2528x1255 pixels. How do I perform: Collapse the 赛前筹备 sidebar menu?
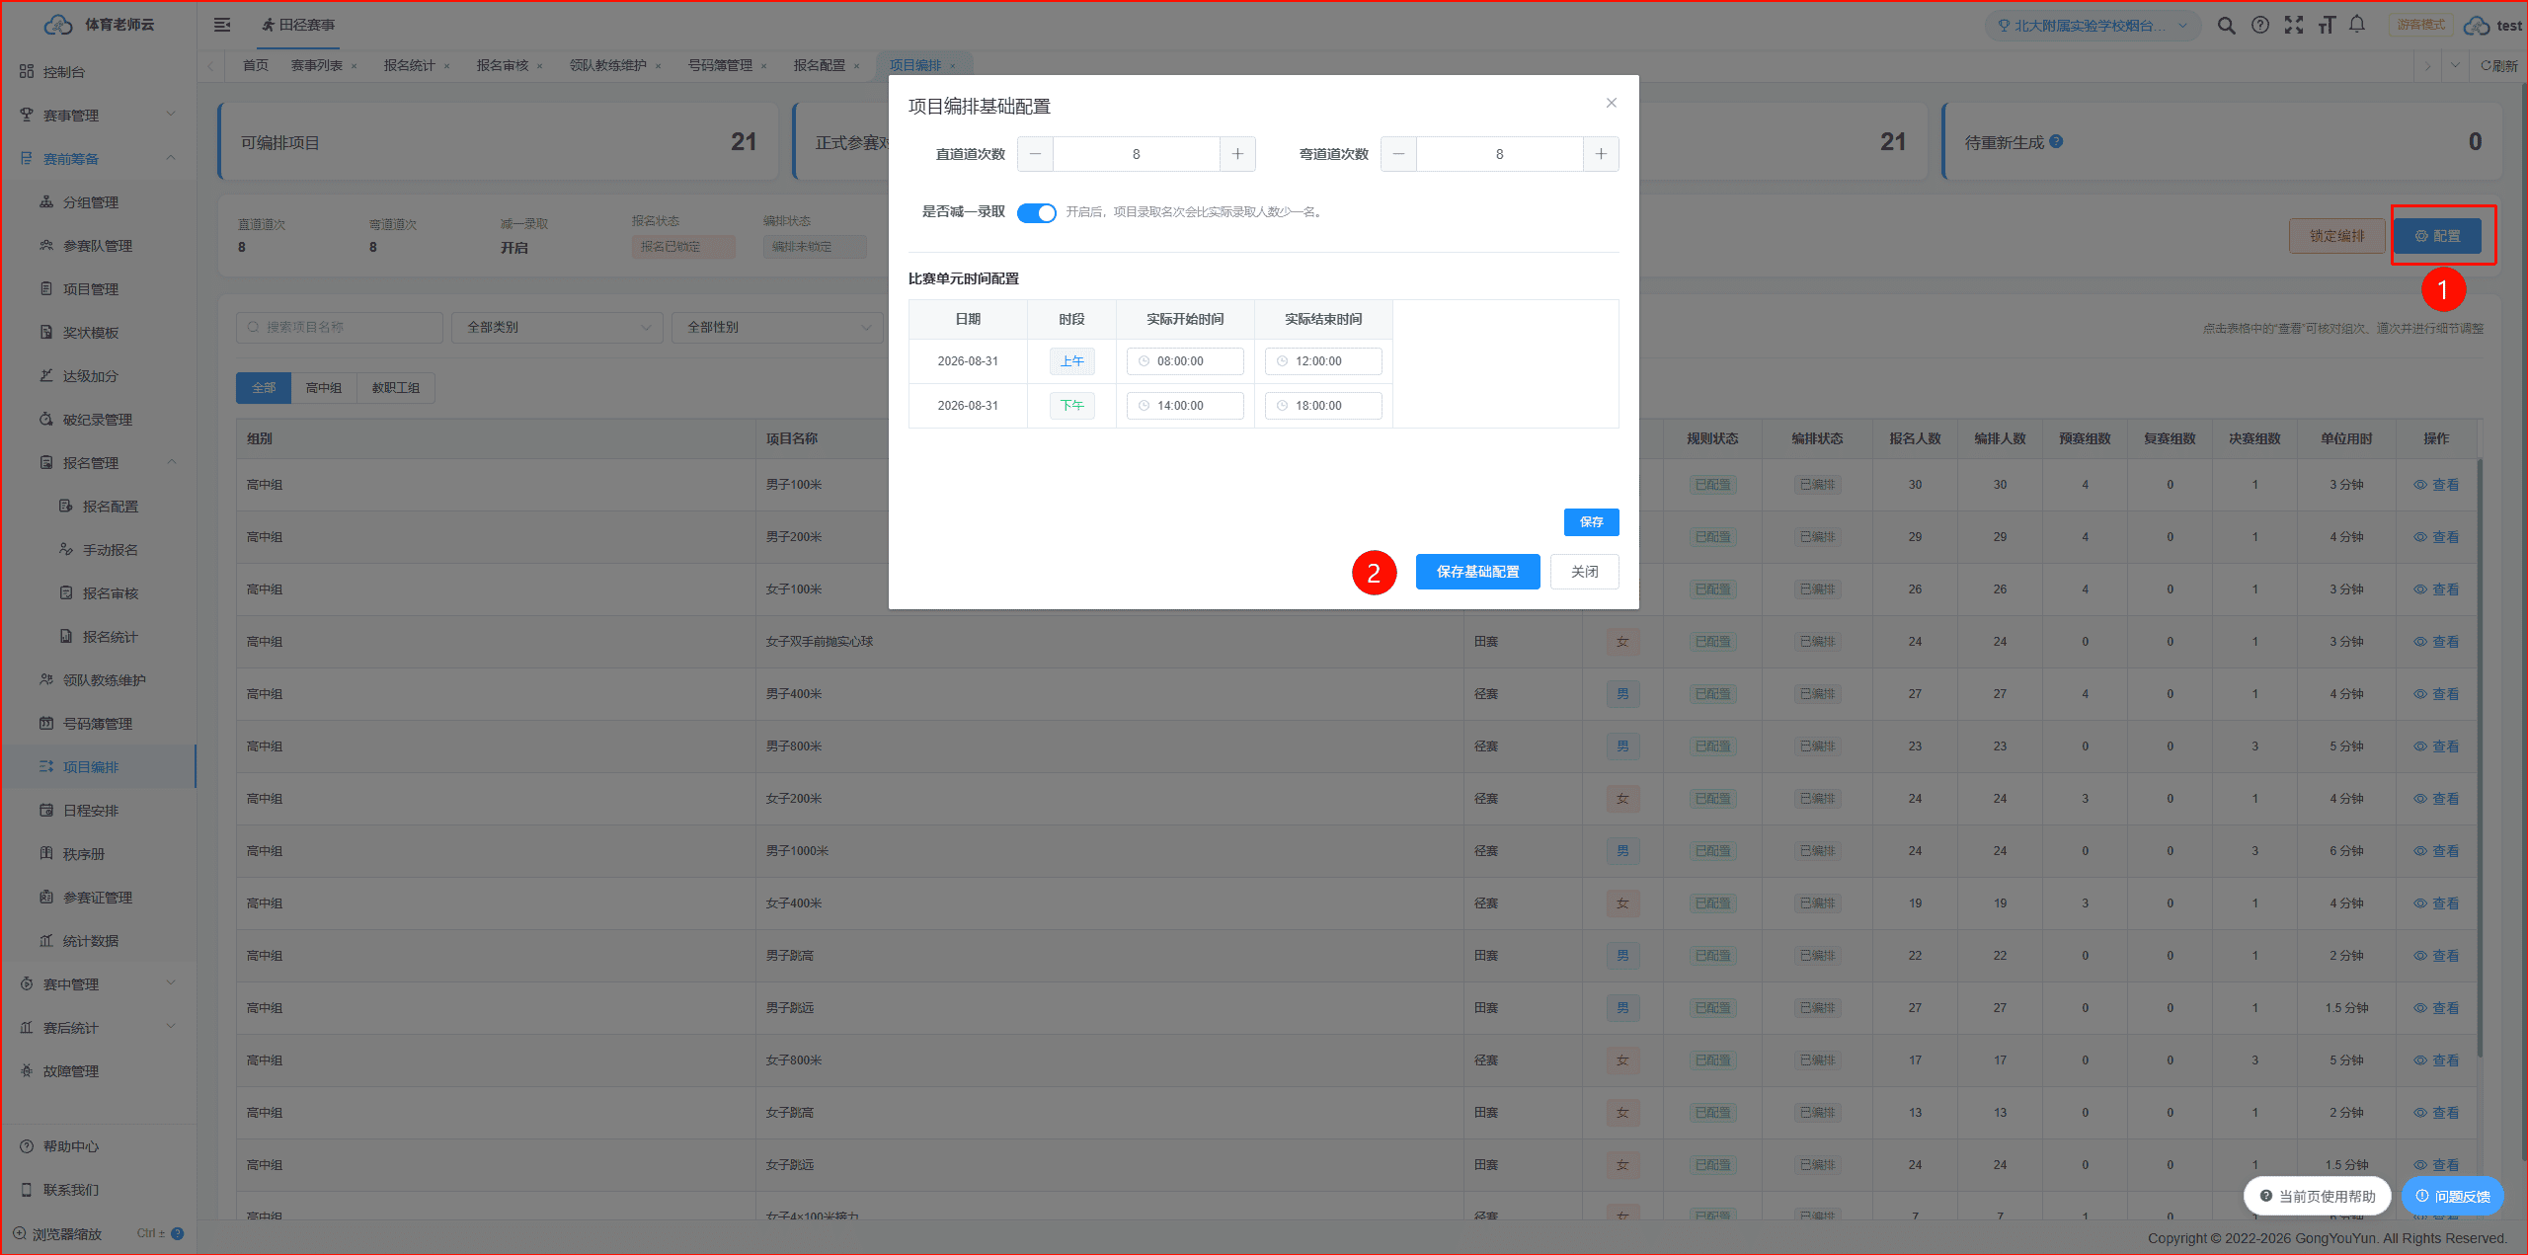coord(99,159)
